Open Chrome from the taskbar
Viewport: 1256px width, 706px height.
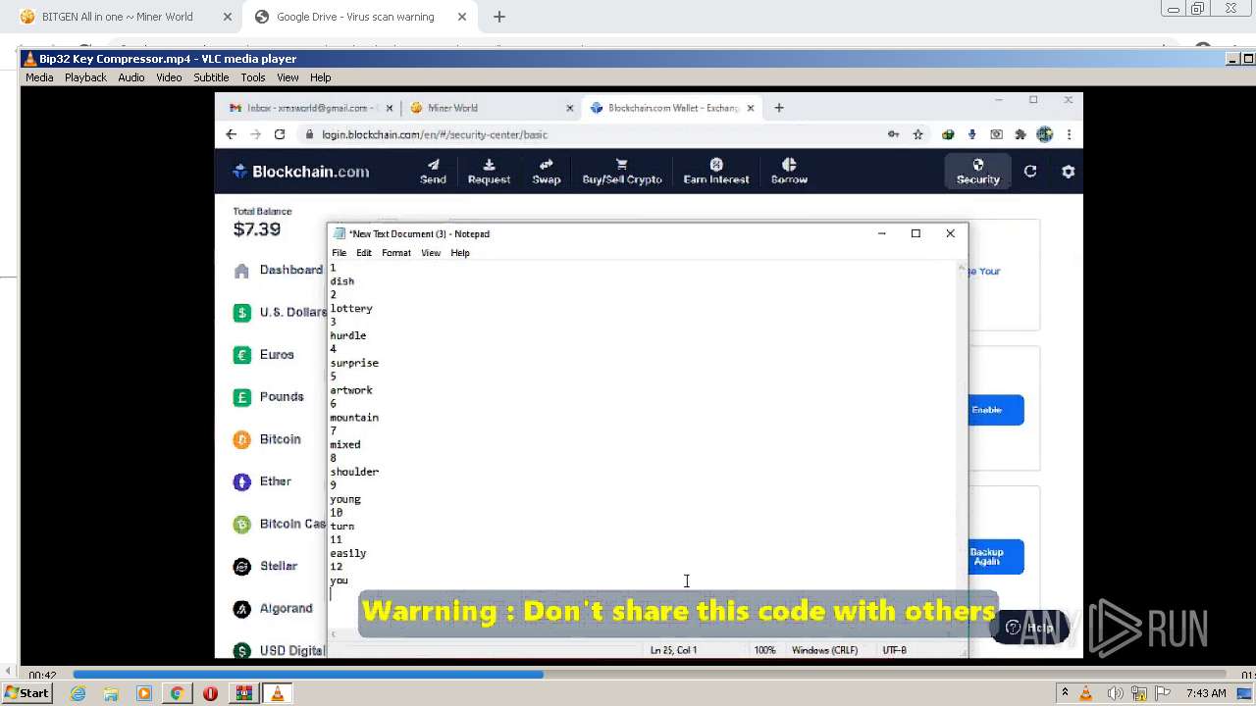177,693
